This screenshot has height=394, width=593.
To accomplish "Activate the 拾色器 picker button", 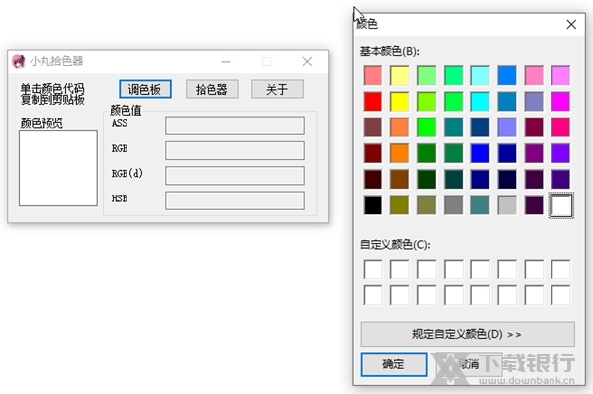I will pyautogui.click(x=212, y=89).
